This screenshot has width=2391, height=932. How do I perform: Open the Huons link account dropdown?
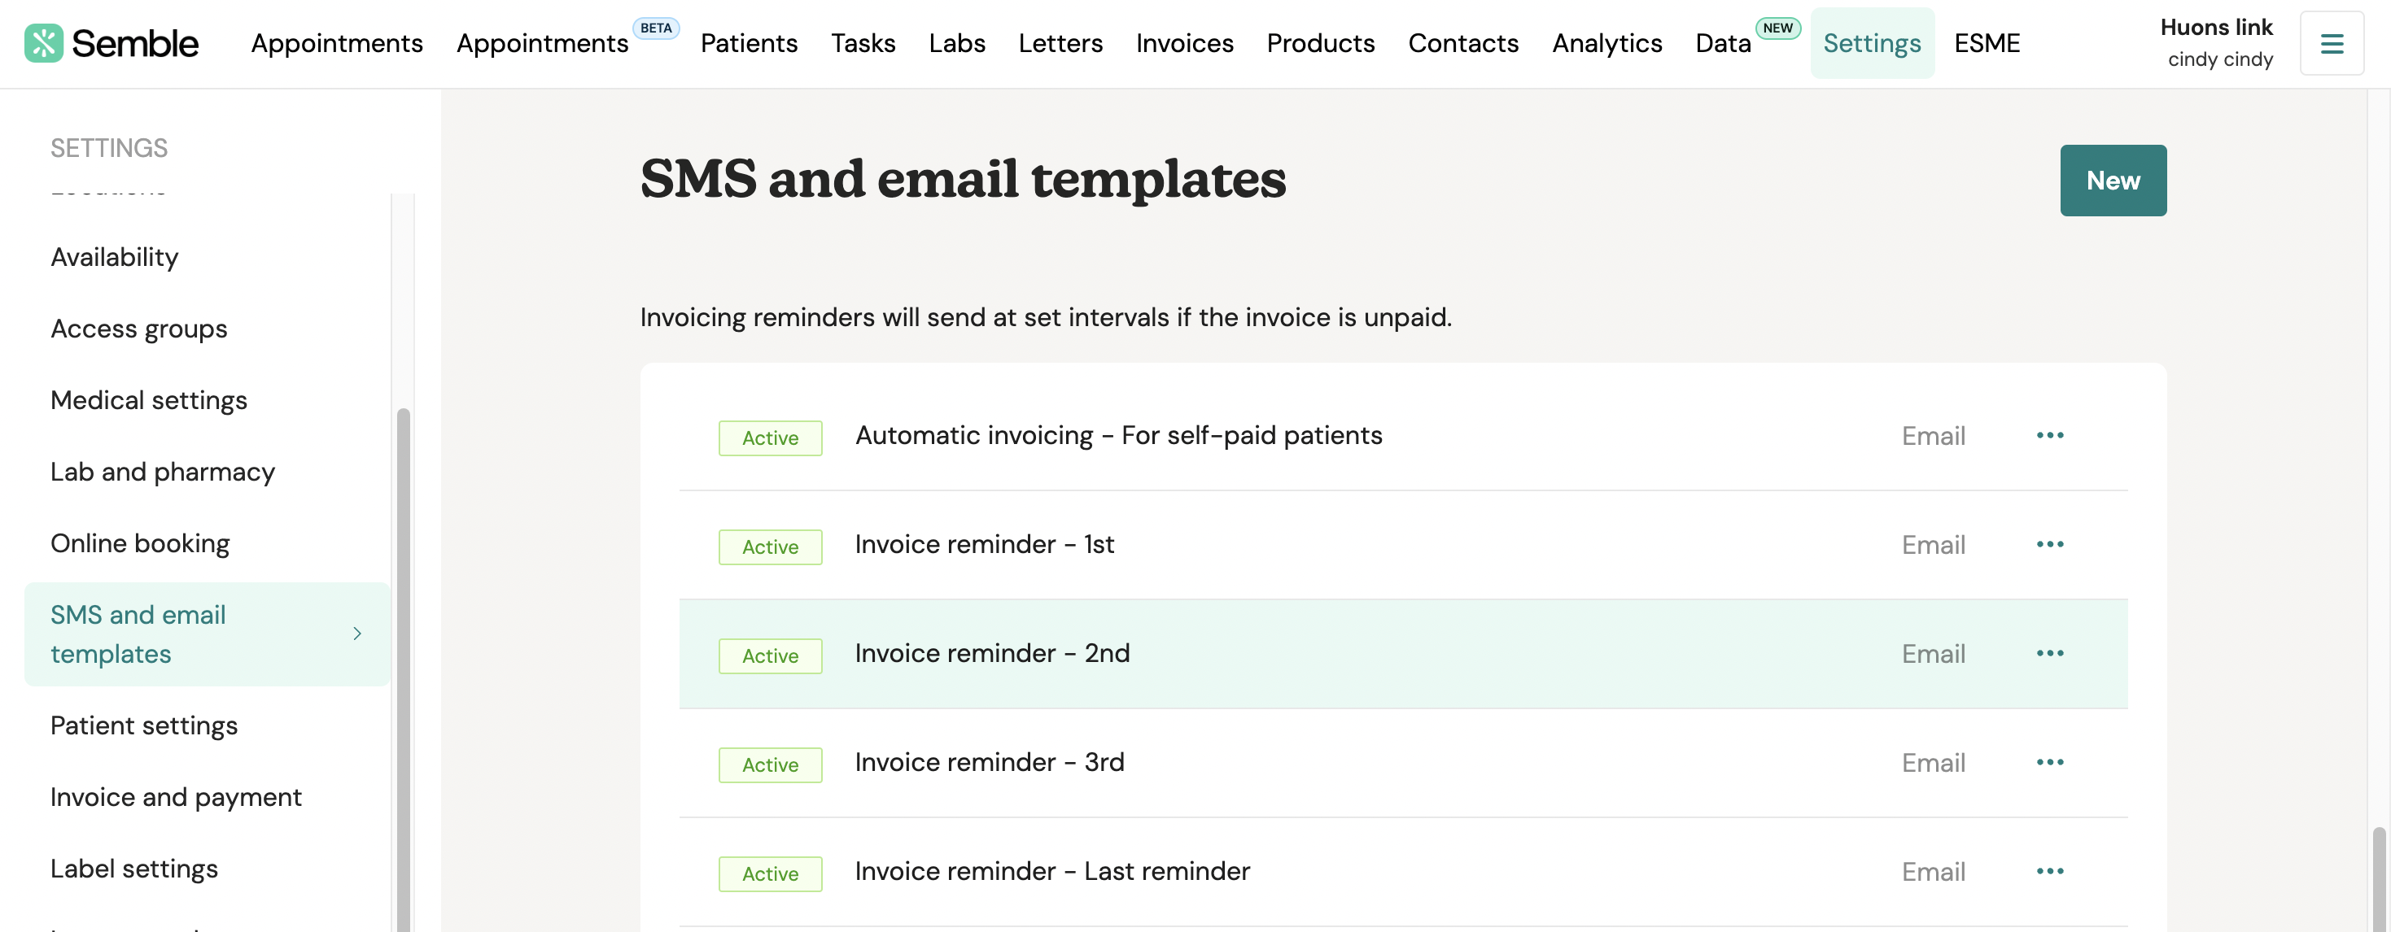click(x=2217, y=42)
